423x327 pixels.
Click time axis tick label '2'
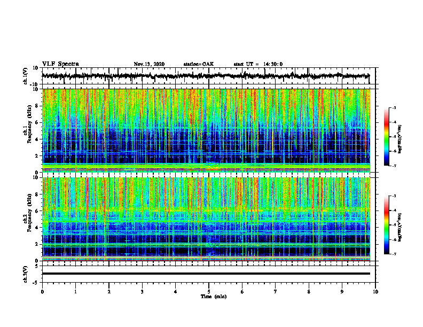pos(109,292)
